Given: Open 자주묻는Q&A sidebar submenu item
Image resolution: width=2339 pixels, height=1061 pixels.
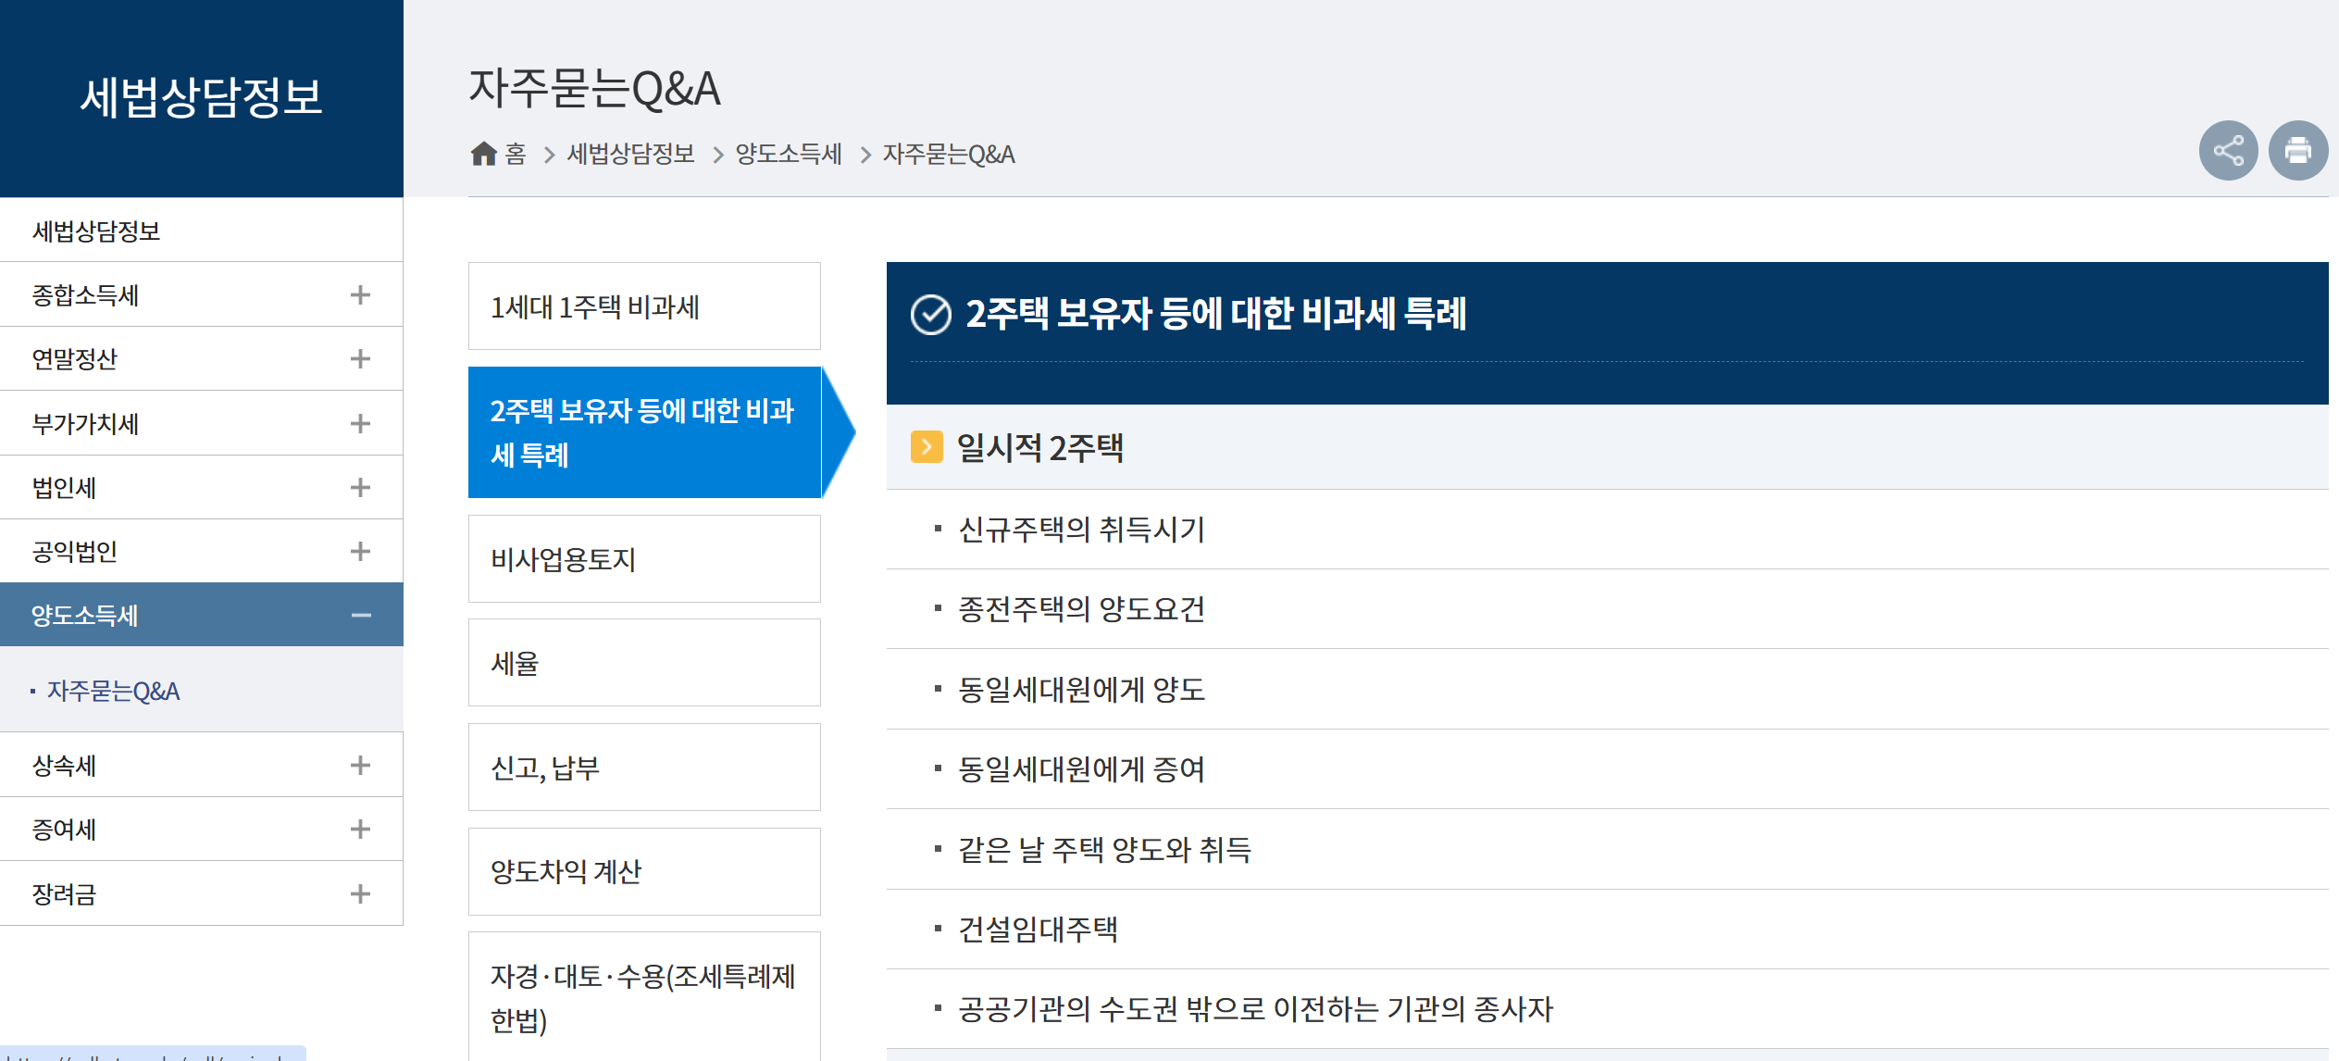Looking at the screenshot, I should [x=113, y=691].
